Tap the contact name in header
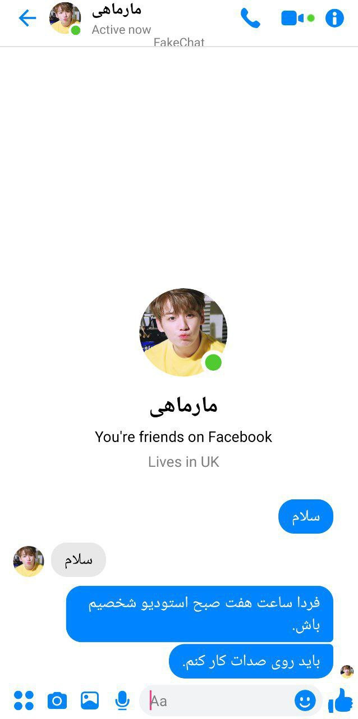This screenshot has height=719, width=358. click(x=116, y=11)
